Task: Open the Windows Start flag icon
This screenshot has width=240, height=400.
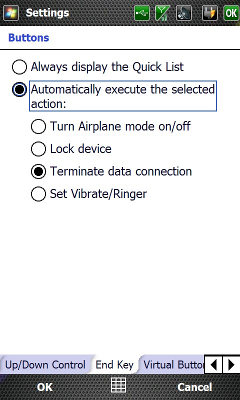Action: click(x=11, y=13)
